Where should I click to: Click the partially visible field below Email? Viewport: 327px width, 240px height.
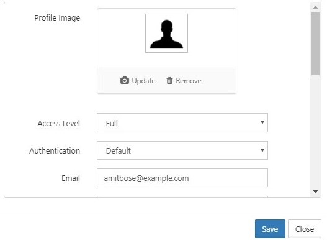182,196
